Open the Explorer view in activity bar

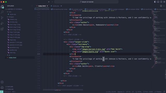(2, 7)
